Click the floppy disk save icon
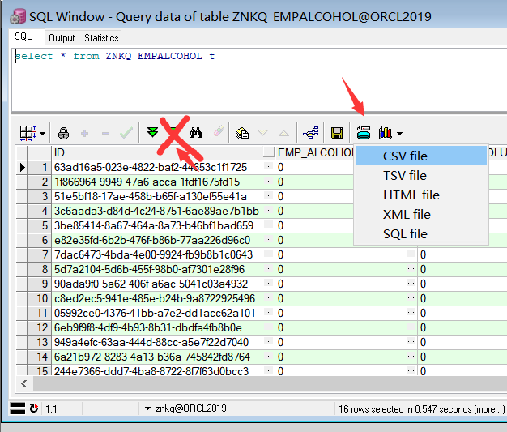 pyautogui.click(x=337, y=133)
